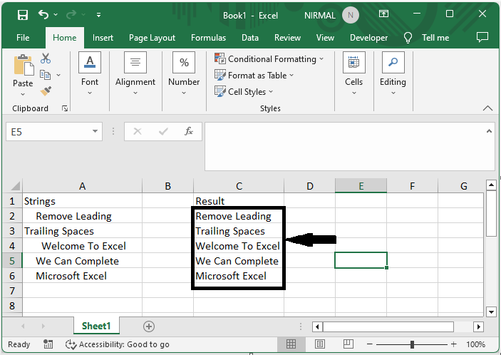Screen dimensions: 501x355
Task: Select column A header
Action: click(x=82, y=186)
